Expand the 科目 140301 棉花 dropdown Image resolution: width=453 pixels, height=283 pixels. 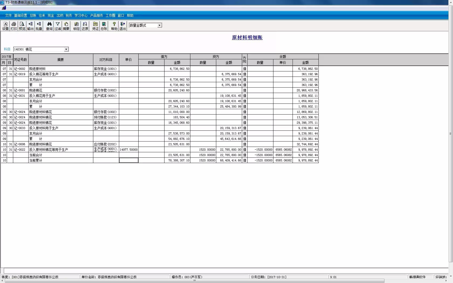click(x=66, y=49)
